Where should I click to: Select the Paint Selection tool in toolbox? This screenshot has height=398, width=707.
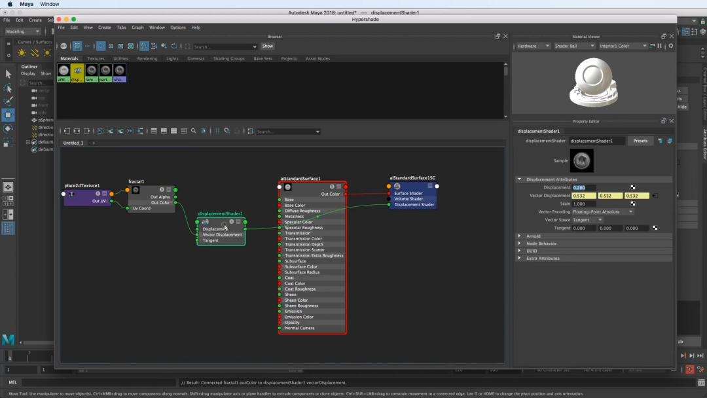tap(8, 101)
